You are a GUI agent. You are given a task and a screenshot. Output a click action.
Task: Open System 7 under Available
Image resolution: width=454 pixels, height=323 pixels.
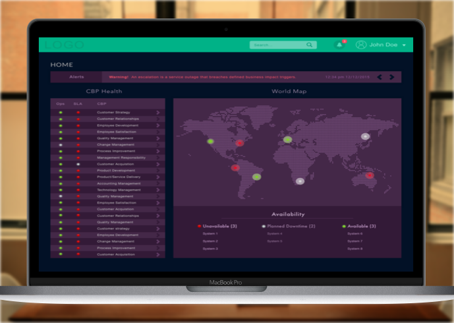pos(355,241)
